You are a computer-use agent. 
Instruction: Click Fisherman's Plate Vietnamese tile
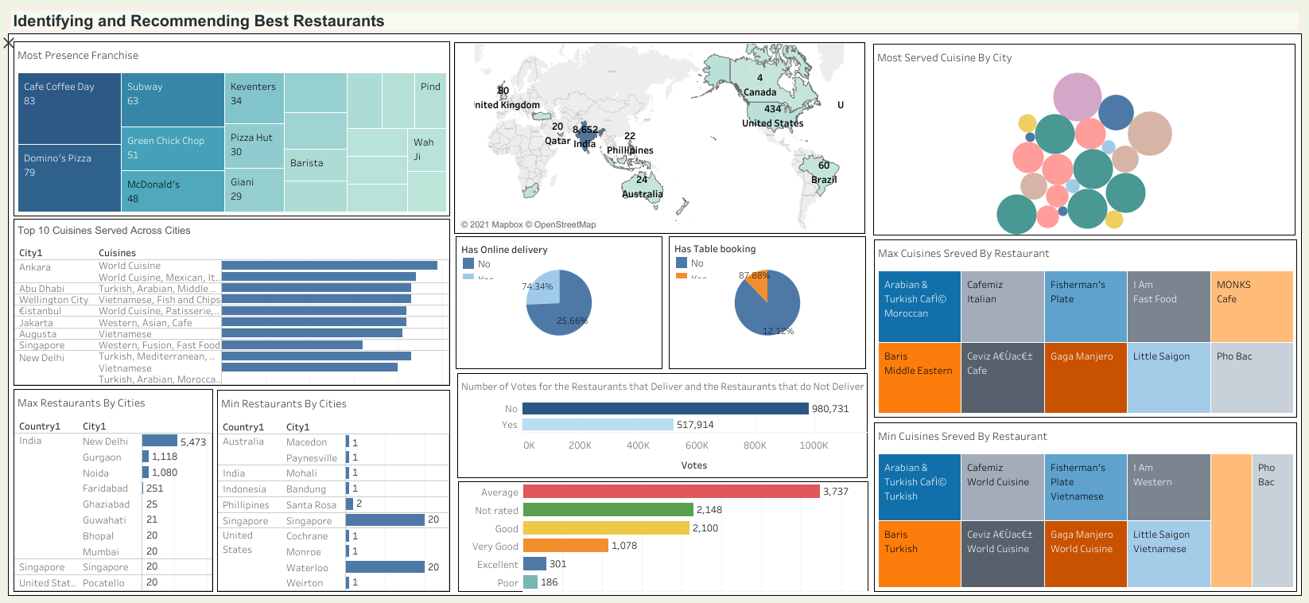click(1086, 487)
